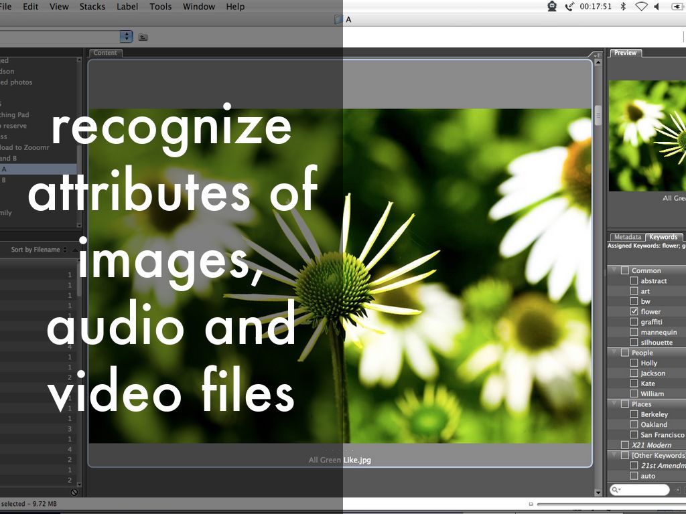Click the Sort by Filename button
Viewport: 686px width, 514px height.
[x=36, y=250]
